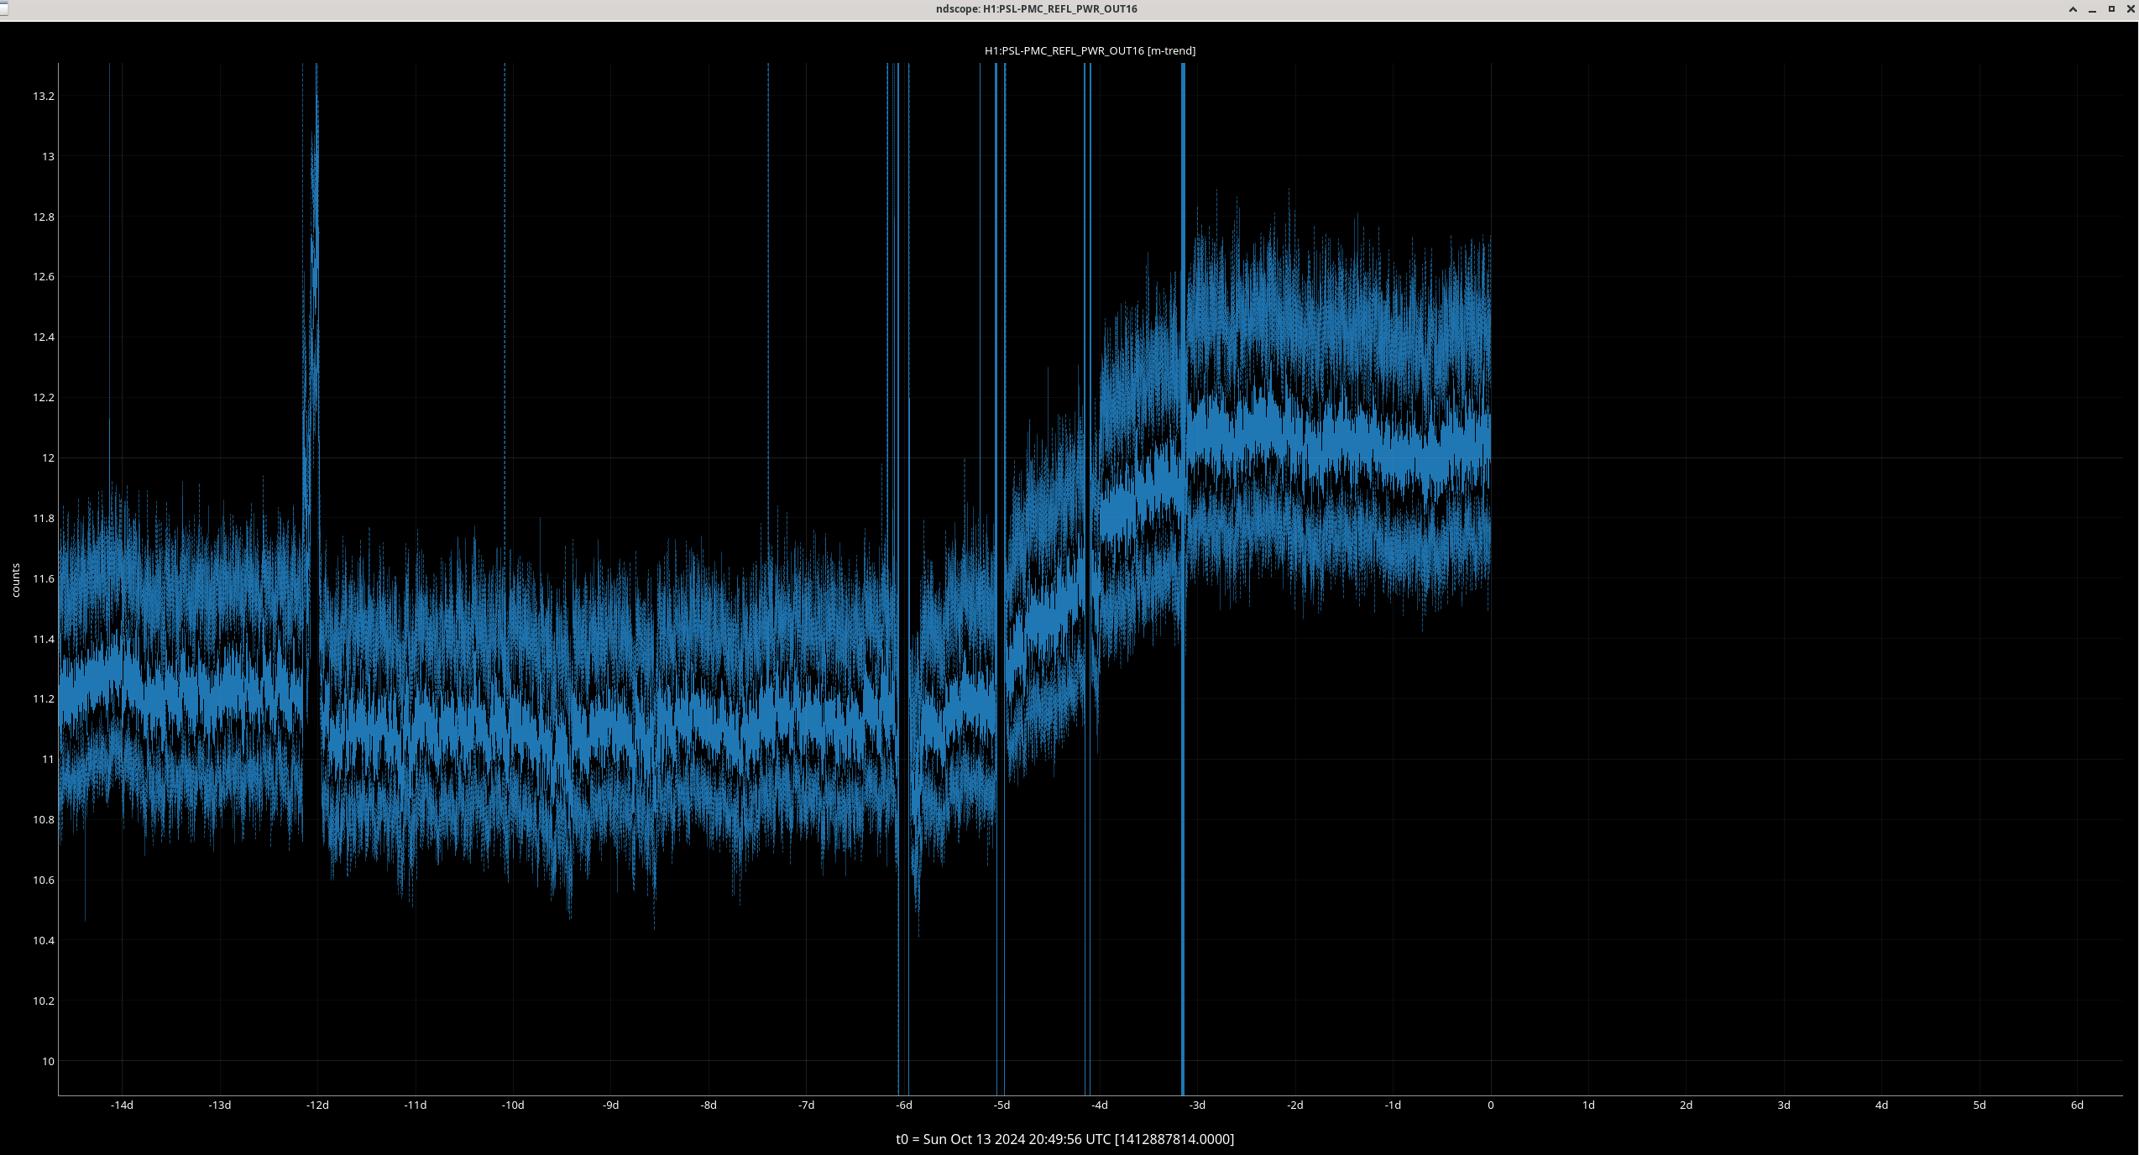Image resolution: width=2139 pixels, height=1155 pixels.
Task: Click the '11.8' y-axis tick label
Action: (x=44, y=519)
